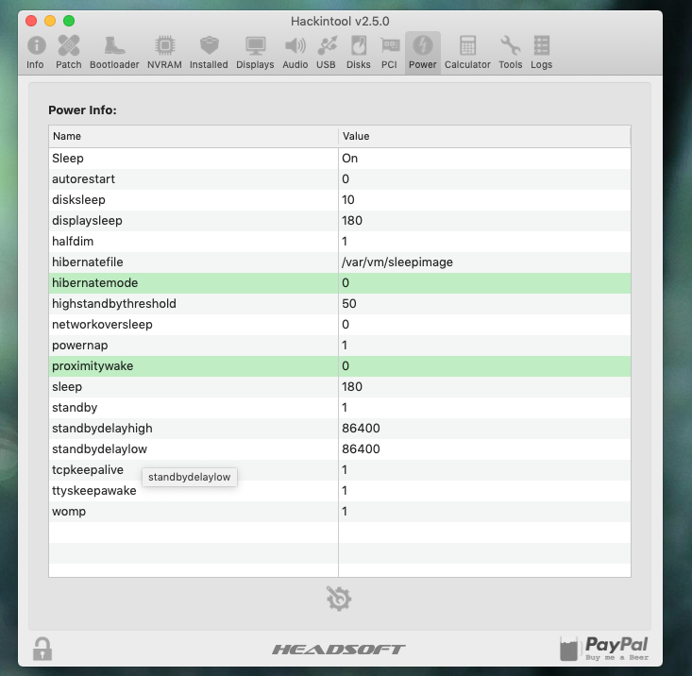Open the USB section
Image resolution: width=692 pixels, height=676 pixels.
click(x=326, y=53)
